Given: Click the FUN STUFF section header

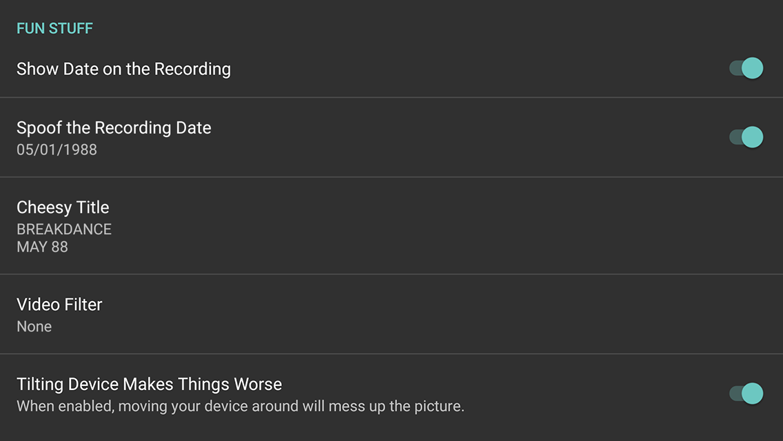Looking at the screenshot, I should tap(54, 28).
